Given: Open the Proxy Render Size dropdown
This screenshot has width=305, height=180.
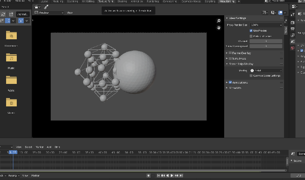Looking at the screenshot, I should pos(266,25).
